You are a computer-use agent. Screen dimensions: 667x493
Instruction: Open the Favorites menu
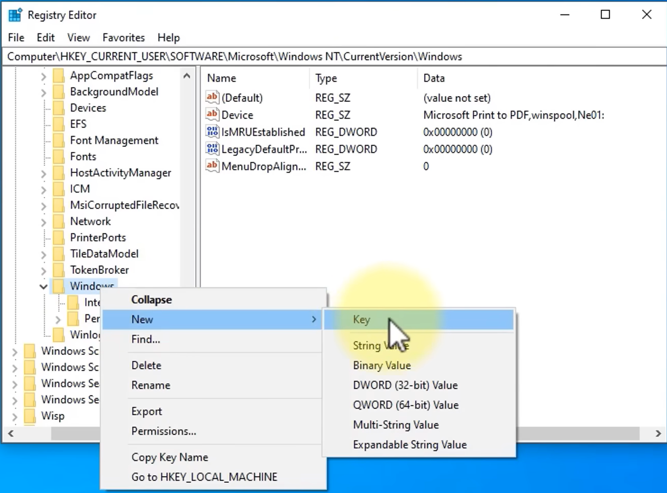[123, 37]
